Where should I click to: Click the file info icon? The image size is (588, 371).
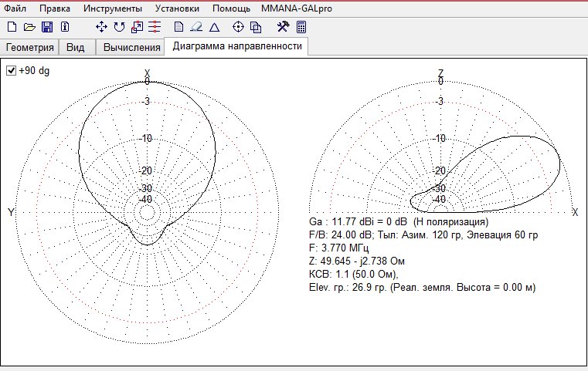65,27
